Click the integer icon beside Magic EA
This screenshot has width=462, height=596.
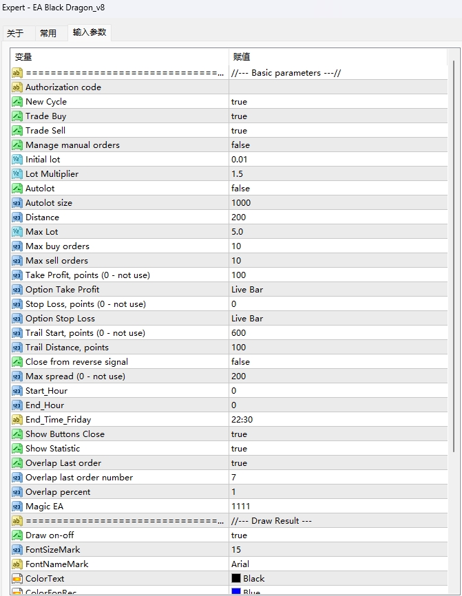(x=17, y=507)
